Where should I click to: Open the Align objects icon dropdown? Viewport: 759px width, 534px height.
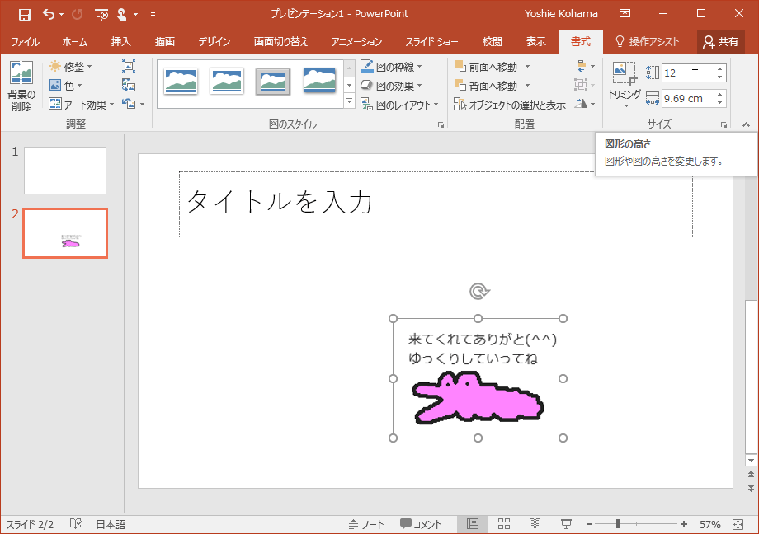click(585, 66)
